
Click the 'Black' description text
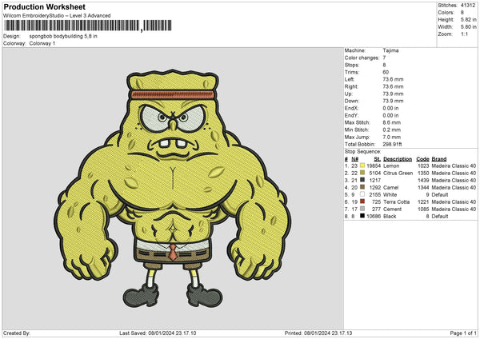pos(390,217)
